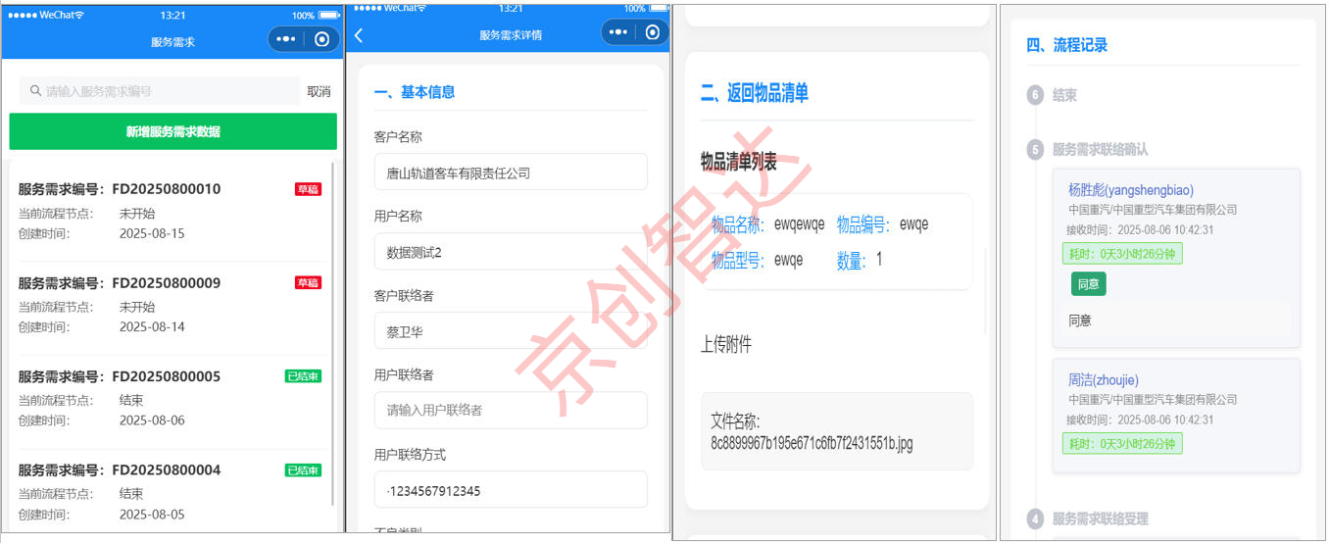Select step 6 circle marker for 结束
The image size is (1329, 543).
[x=1035, y=95]
